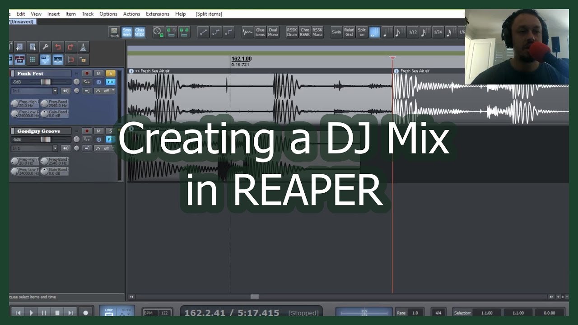Click the horizontal timeline scrollbar thumb
The width and height of the screenshot is (578, 325).
click(255, 297)
